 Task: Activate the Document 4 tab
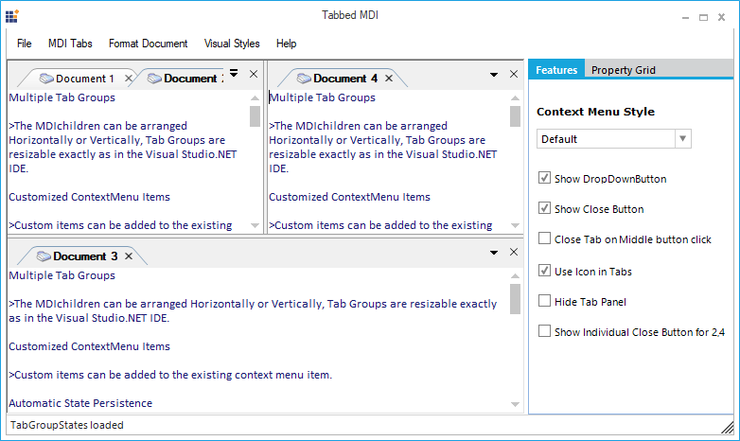(x=345, y=79)
